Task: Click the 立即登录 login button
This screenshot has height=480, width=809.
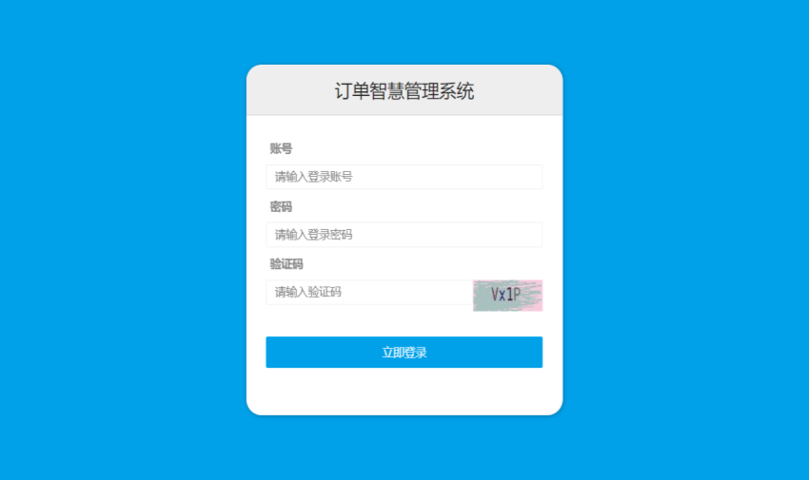Action: click(x=404, y=353)
